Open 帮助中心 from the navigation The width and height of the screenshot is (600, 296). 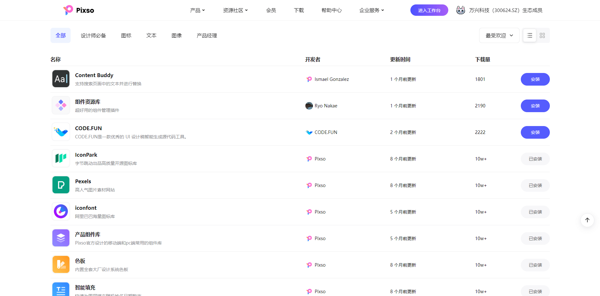[x=332, y=10]
